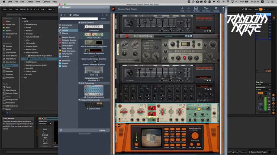Viewport: 277px width, 155px height.
Task: Open Sidechain No Input dropdown
Action: point(45,124)
